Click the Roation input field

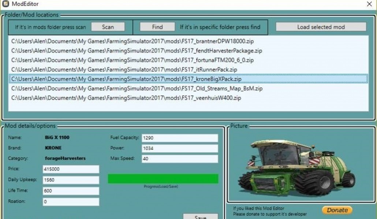[x=71, y=202]
